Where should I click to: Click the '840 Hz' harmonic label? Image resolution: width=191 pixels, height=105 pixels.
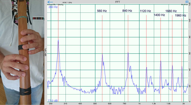coord(127,11)
